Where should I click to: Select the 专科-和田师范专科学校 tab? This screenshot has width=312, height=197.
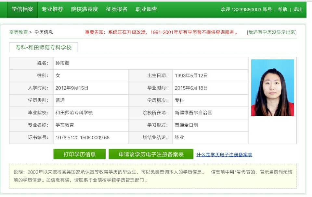(44, 47)
